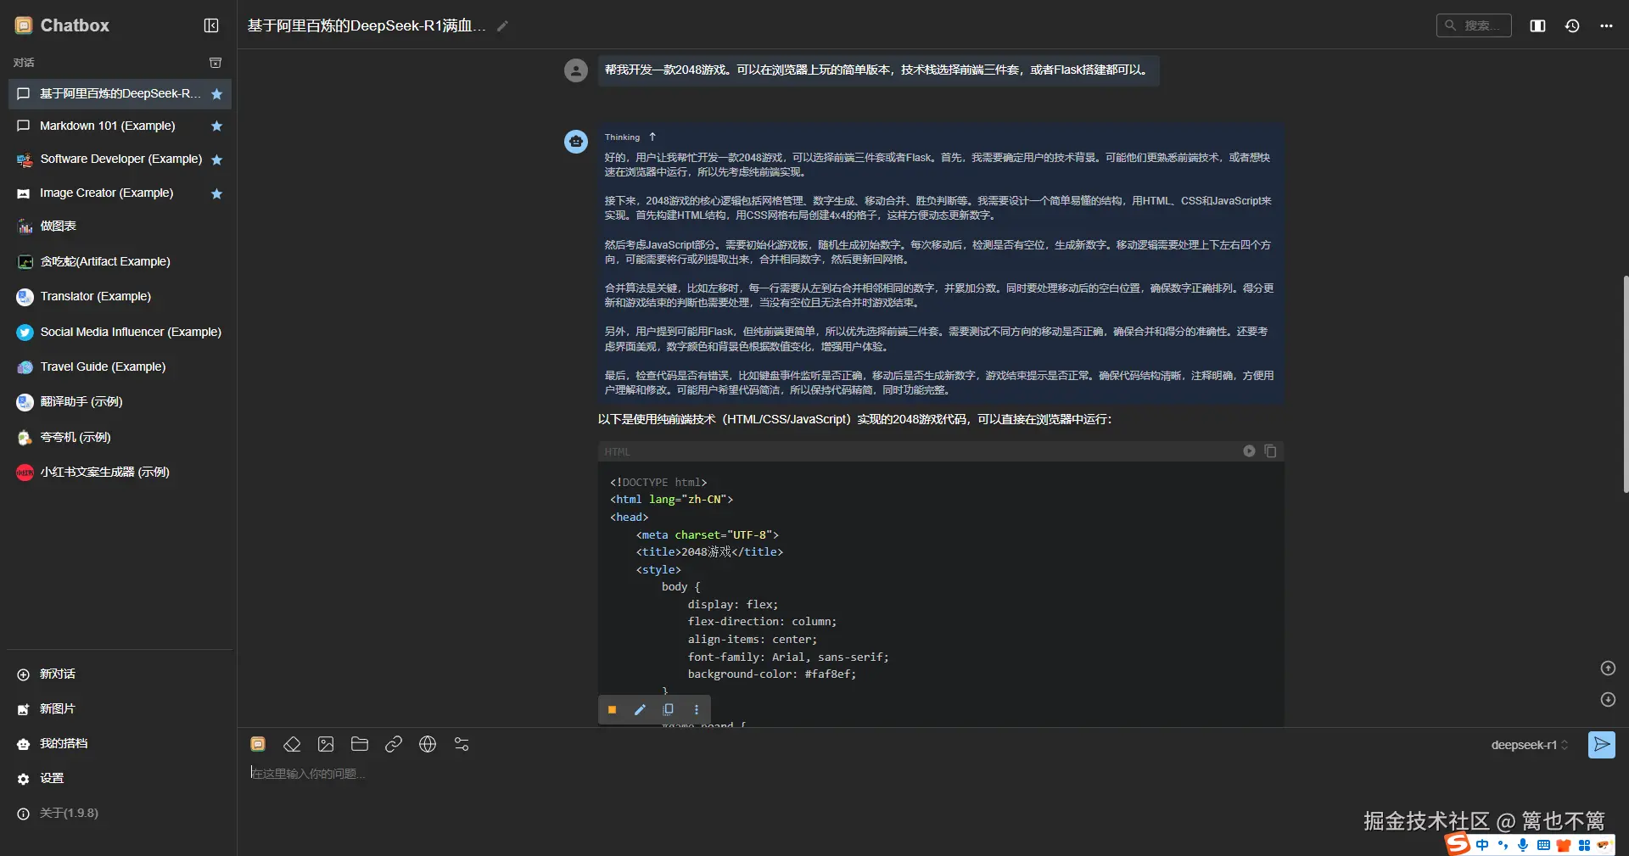Open the conversation history clock icon
Image resolution: width=1629 pixels, height=856 pixels.
tap(1572, 25)
